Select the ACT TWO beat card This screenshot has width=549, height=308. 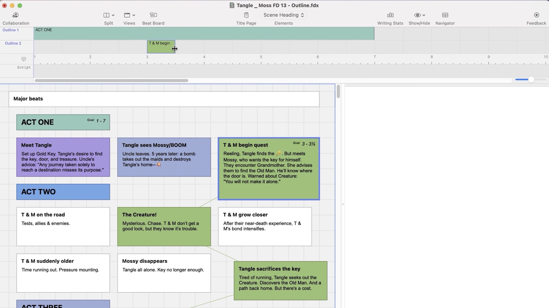(63, 192)
